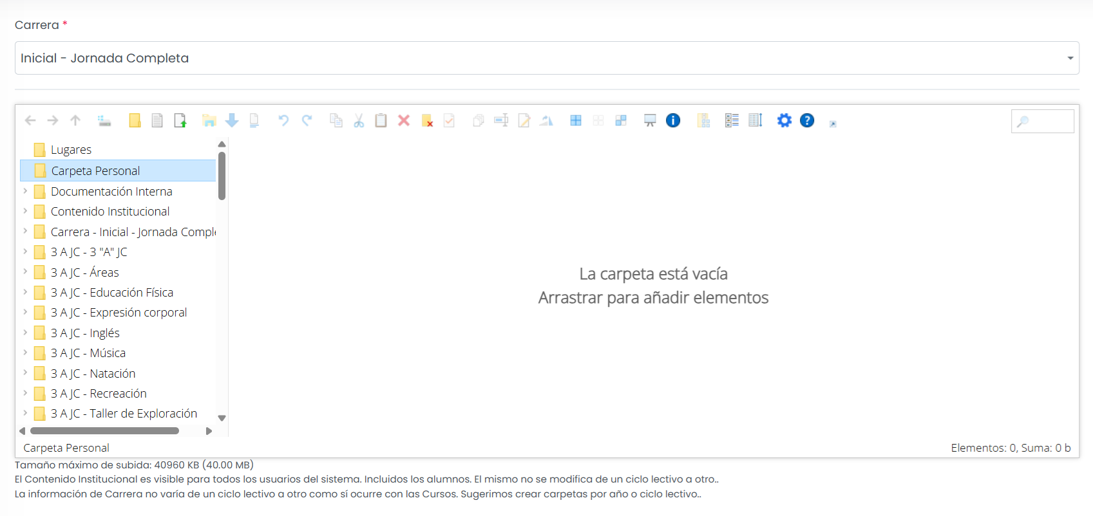The image size is (1093, 516).
Task: Expand the Contenido Institucional folder
Action: point(25,211)
